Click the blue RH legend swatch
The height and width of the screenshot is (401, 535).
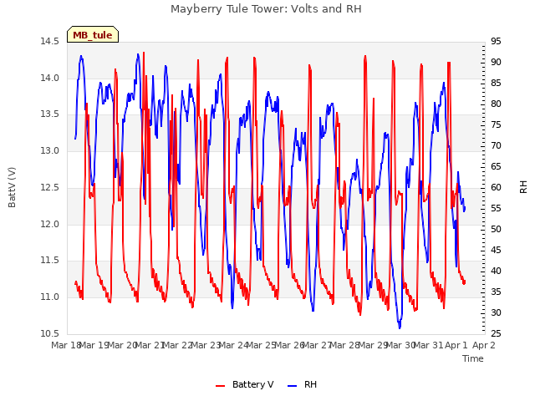293,386
